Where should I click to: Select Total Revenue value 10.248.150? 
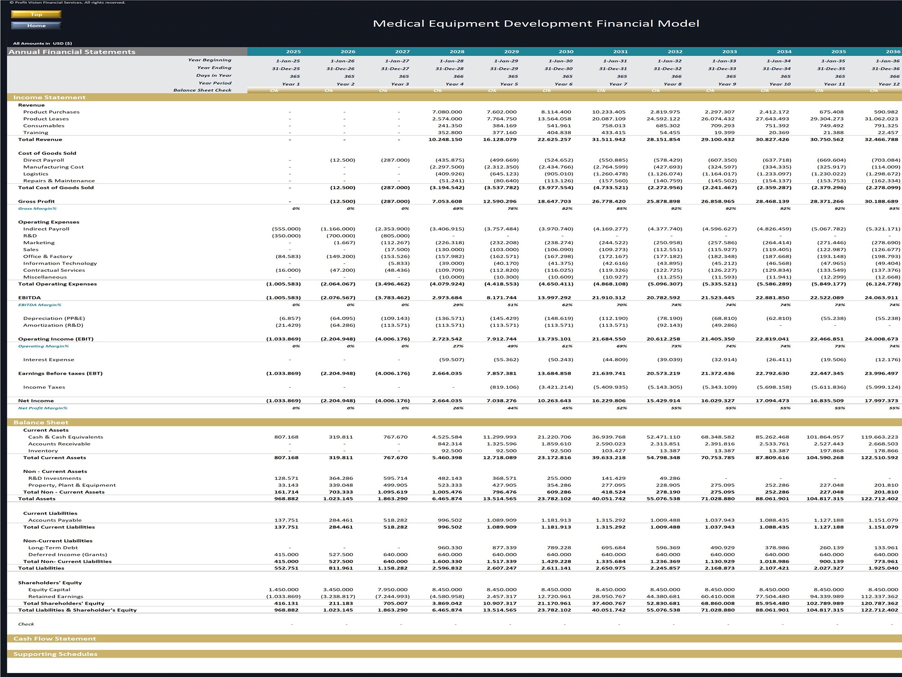[445, 139]
